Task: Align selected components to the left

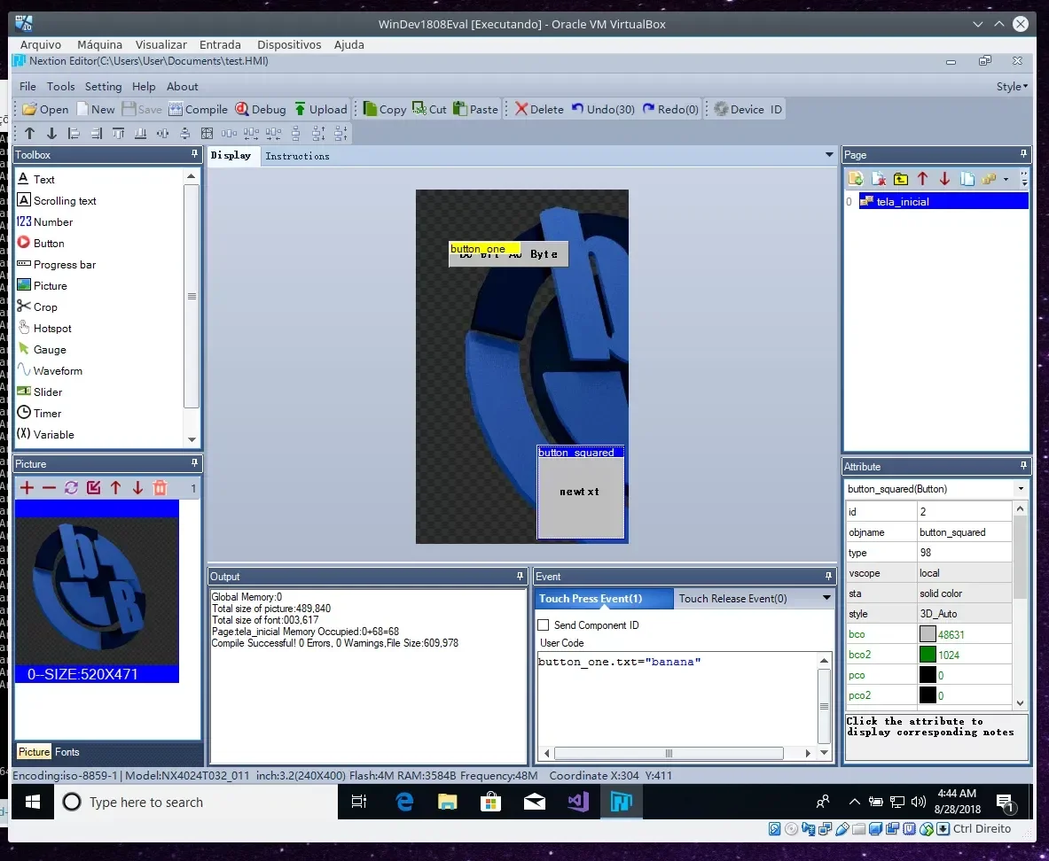Action: coord(74,133)
